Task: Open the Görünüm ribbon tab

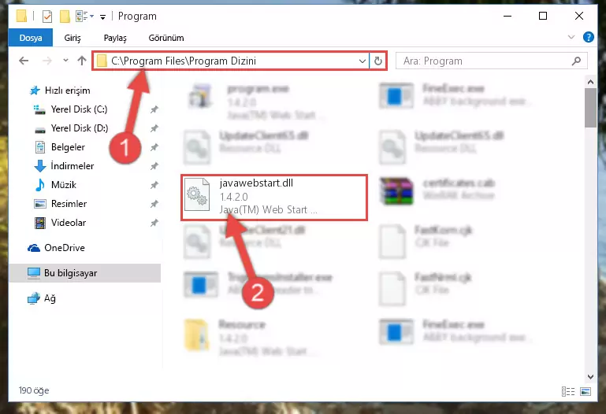Action: (166, 38)
